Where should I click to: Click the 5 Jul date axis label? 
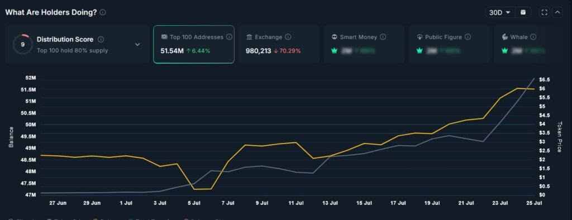pyautogui.click(x=194, y=203)
